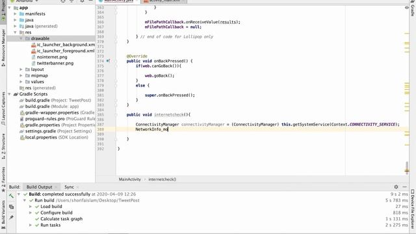Open the Device File Explorer side tab
Image resolution: width=416 pixels, height=234 pixels.
[x=413, y=209]
